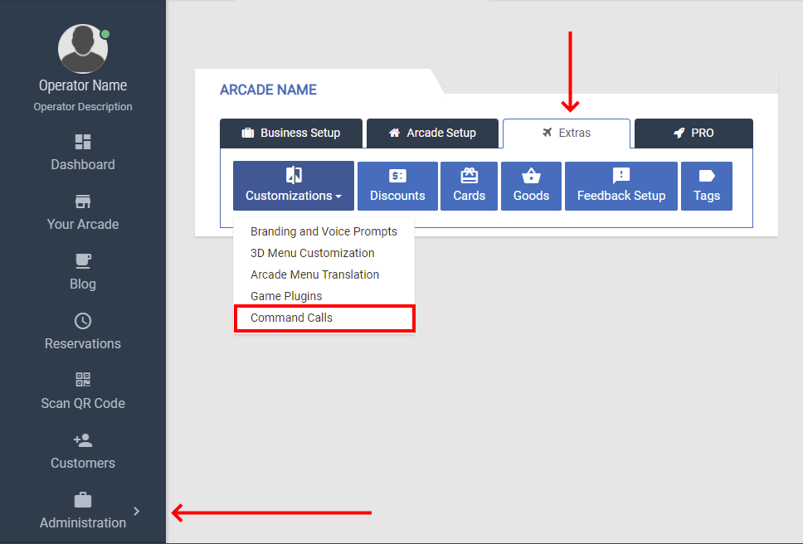Click the Customers add-person icon
This screenshot has height=544, width=803.
coord(83,440)
